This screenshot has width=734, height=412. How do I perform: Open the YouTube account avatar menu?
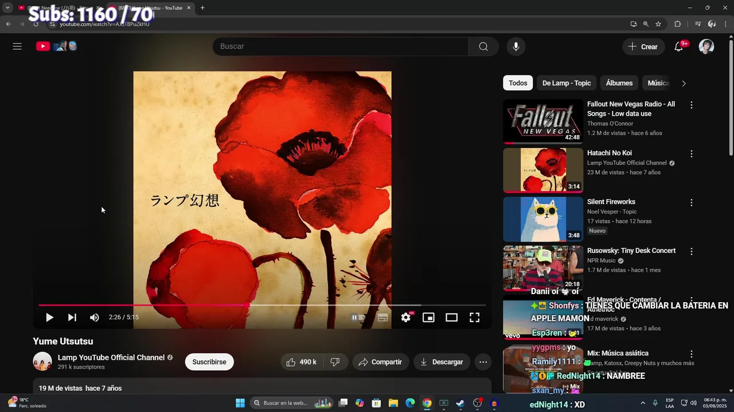click(706, 46)
